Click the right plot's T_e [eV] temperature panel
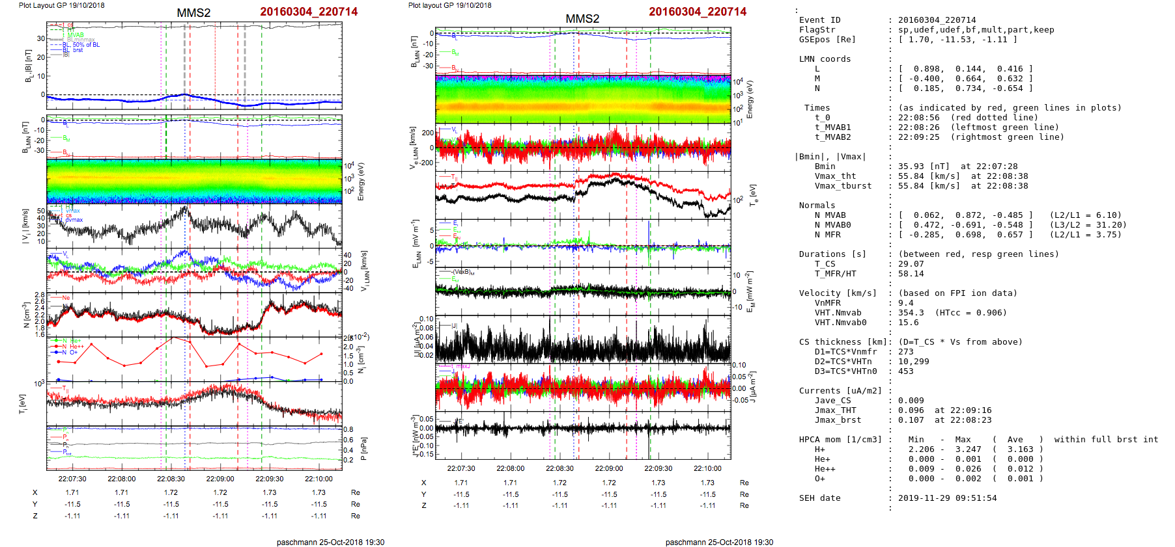Viewport: 1175px width, 547px height. (582, 195)
